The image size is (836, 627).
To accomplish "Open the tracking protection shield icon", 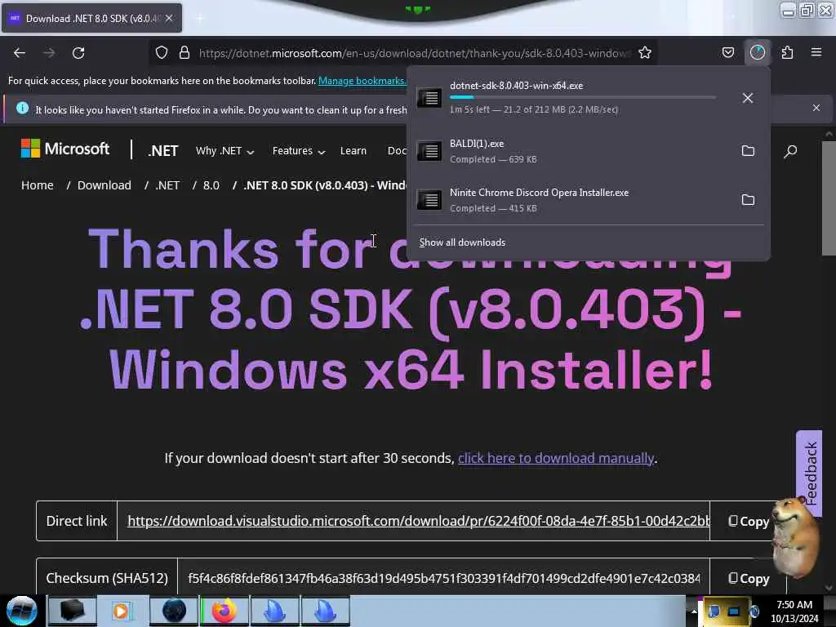I will click(162, 52).
